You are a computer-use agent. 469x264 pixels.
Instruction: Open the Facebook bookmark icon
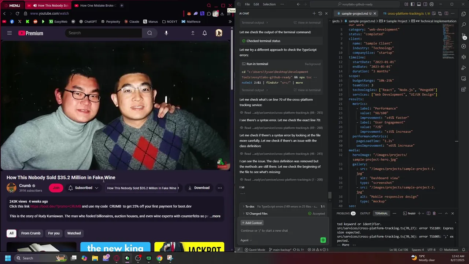pyautogui.click(x=12, y=22)
